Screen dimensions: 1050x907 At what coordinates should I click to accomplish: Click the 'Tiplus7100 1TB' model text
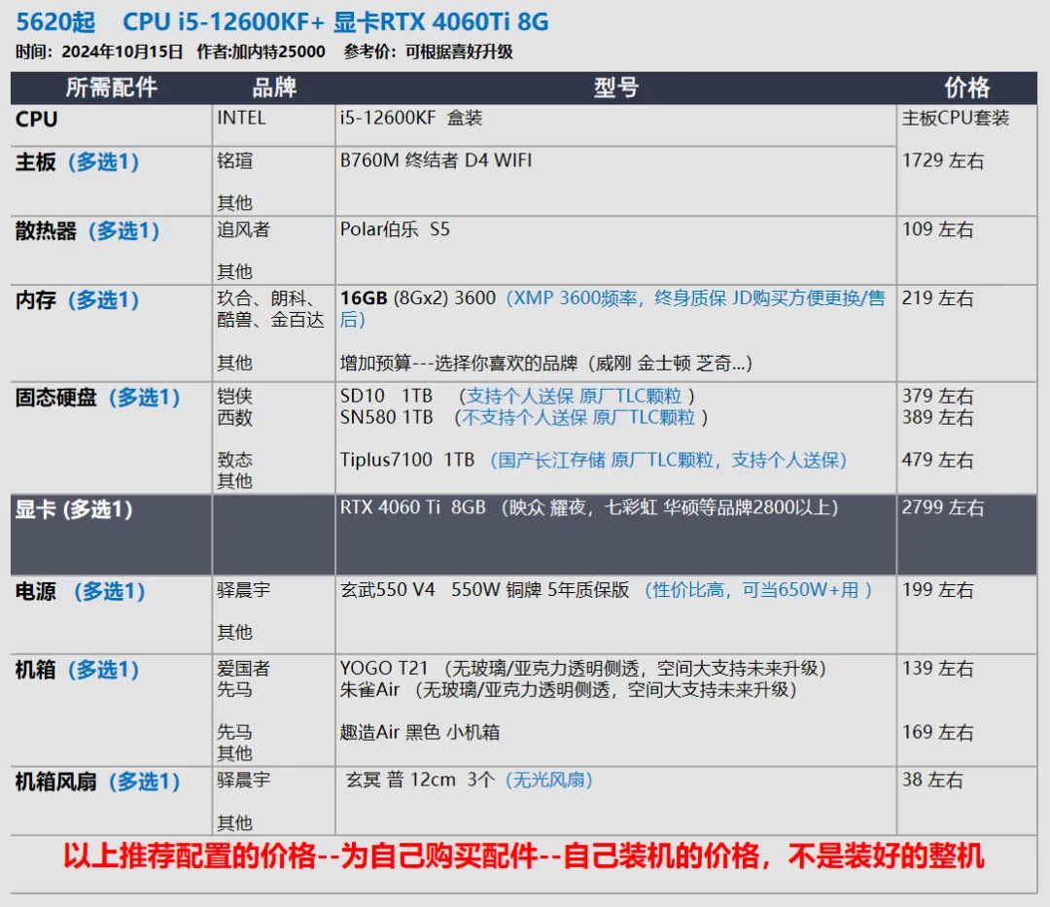click(x=407, y=460)
